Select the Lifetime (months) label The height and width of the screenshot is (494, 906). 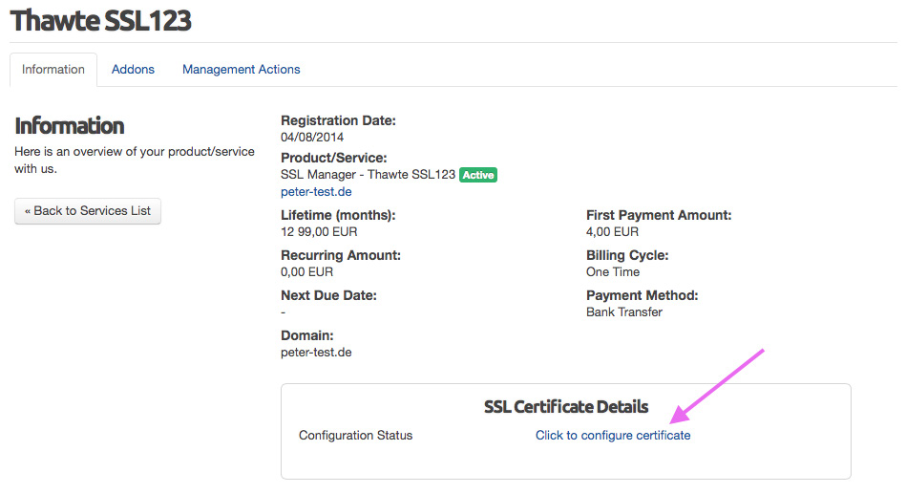tap(338, 215)
